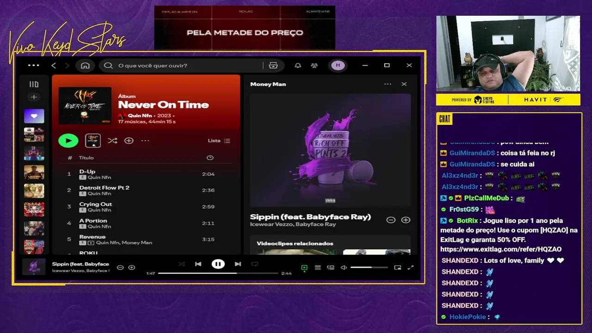Screen dimensions: 592x333
Task: Click now playing thumbnail in bottom bar
Action: [x=34, y=267]
